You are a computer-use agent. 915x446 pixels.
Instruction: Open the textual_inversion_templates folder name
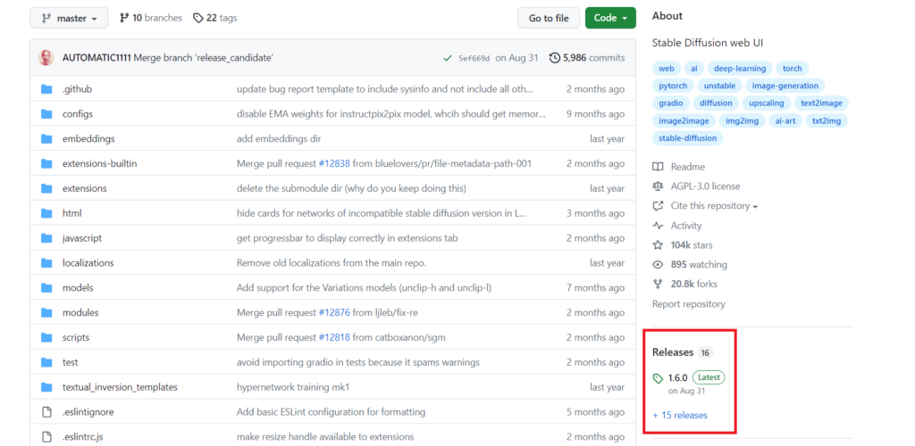tap(121, 387)
